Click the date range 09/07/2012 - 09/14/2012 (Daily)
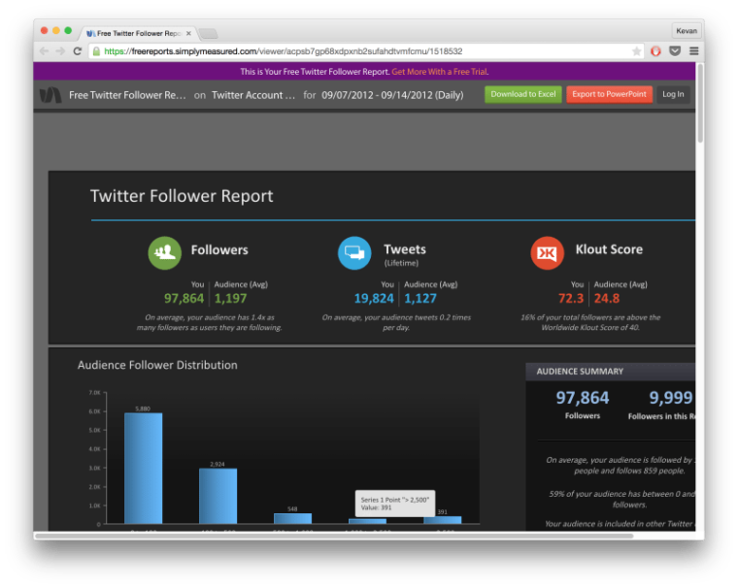 click(392, 95)
